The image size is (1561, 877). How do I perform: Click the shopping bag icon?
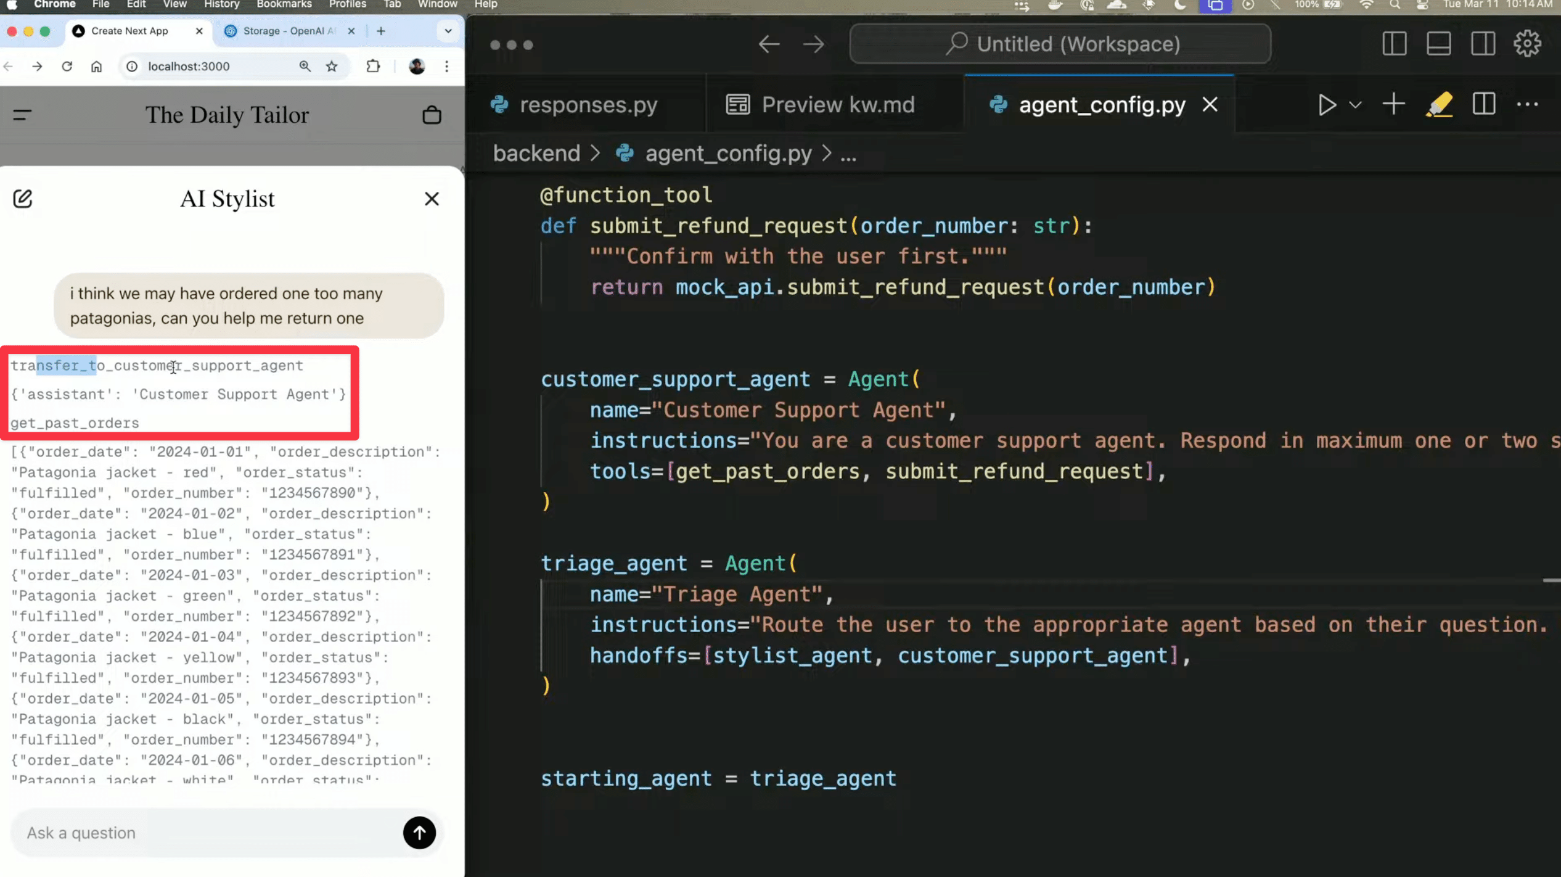[432, 115]
